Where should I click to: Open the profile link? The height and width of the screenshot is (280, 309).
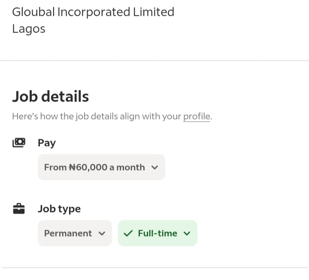(197, 116)
